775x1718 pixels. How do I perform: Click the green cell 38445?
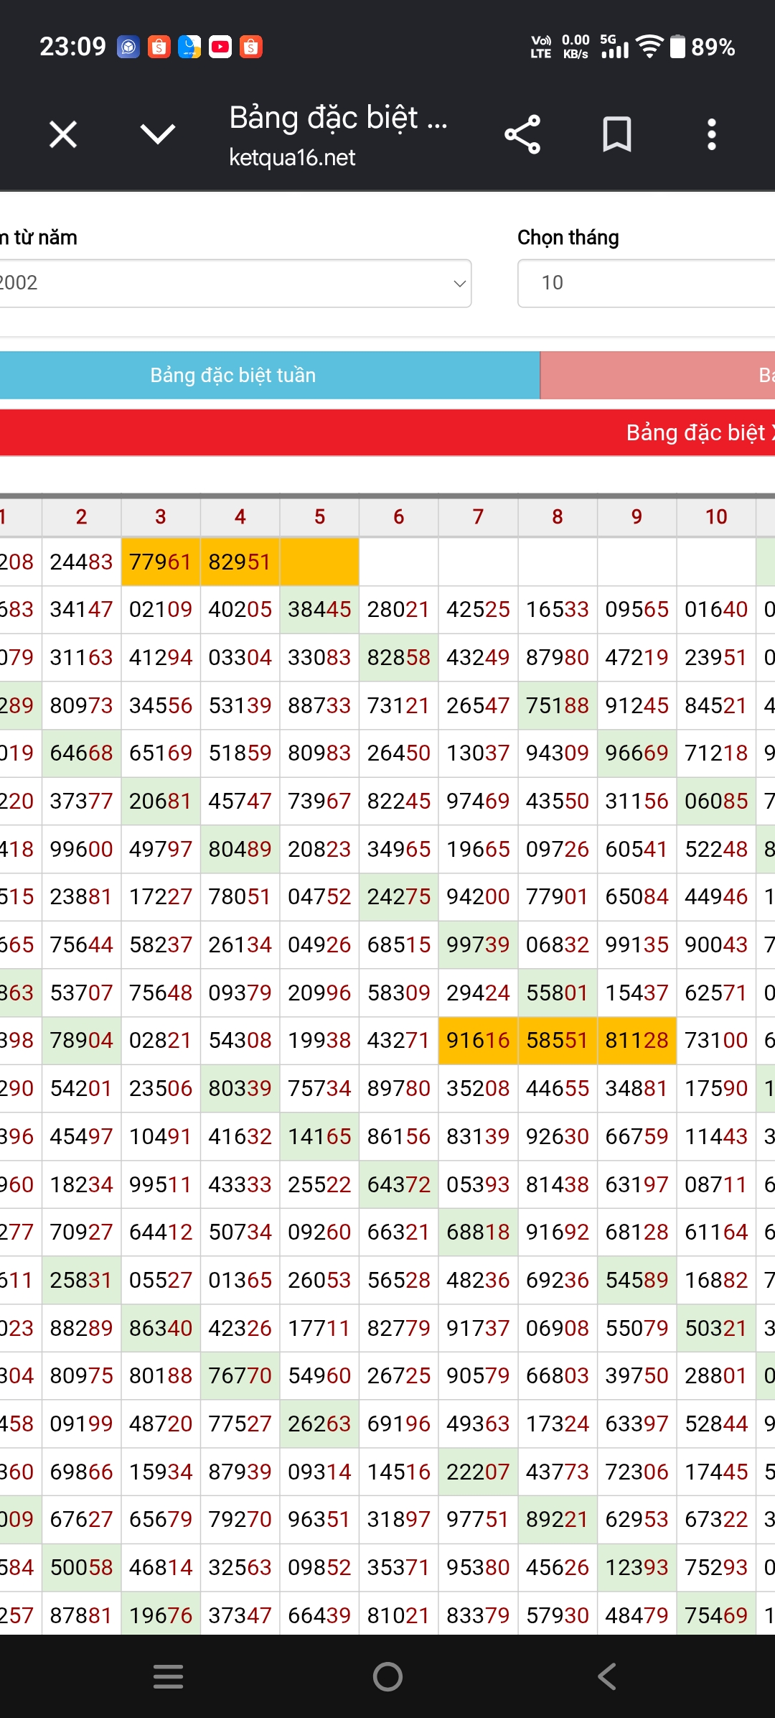pos(319,610)
